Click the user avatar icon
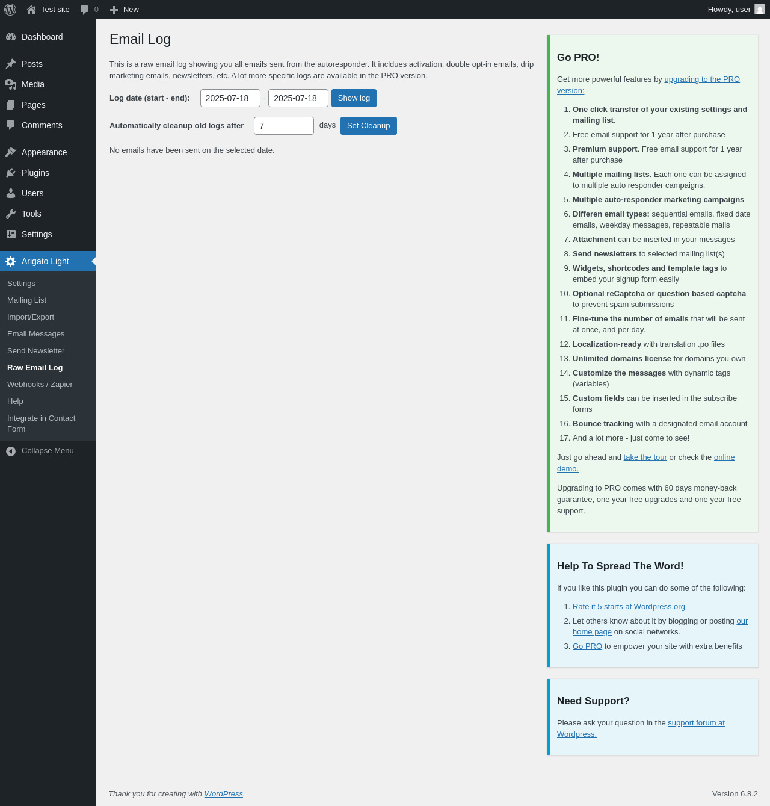This screenshot has width=770, height=806. pyautogui.click(x=760, y=10)
